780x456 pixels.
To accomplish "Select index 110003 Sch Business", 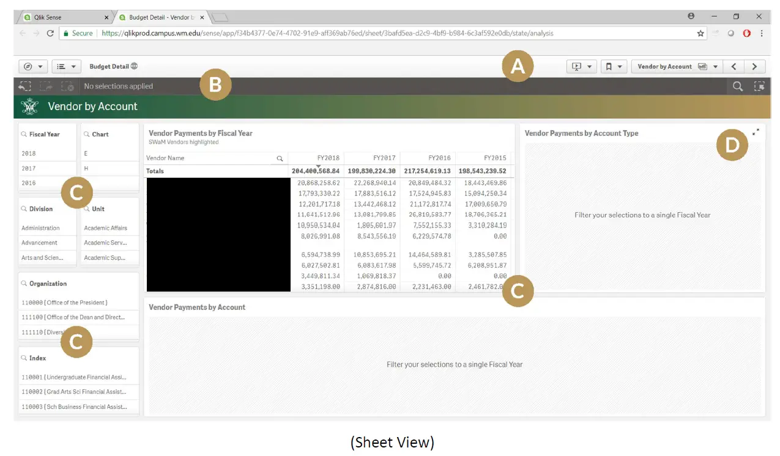I will pyautogui.click(x=79, y=406).
